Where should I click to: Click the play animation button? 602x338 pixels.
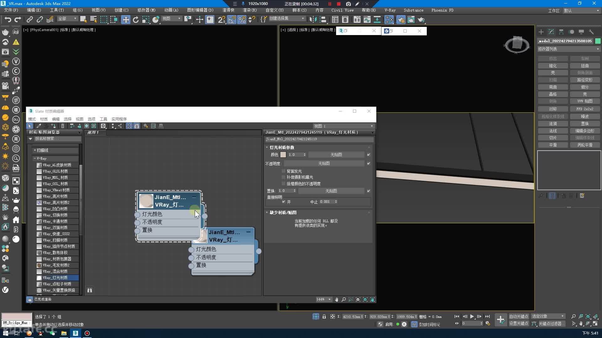point(472,316)
